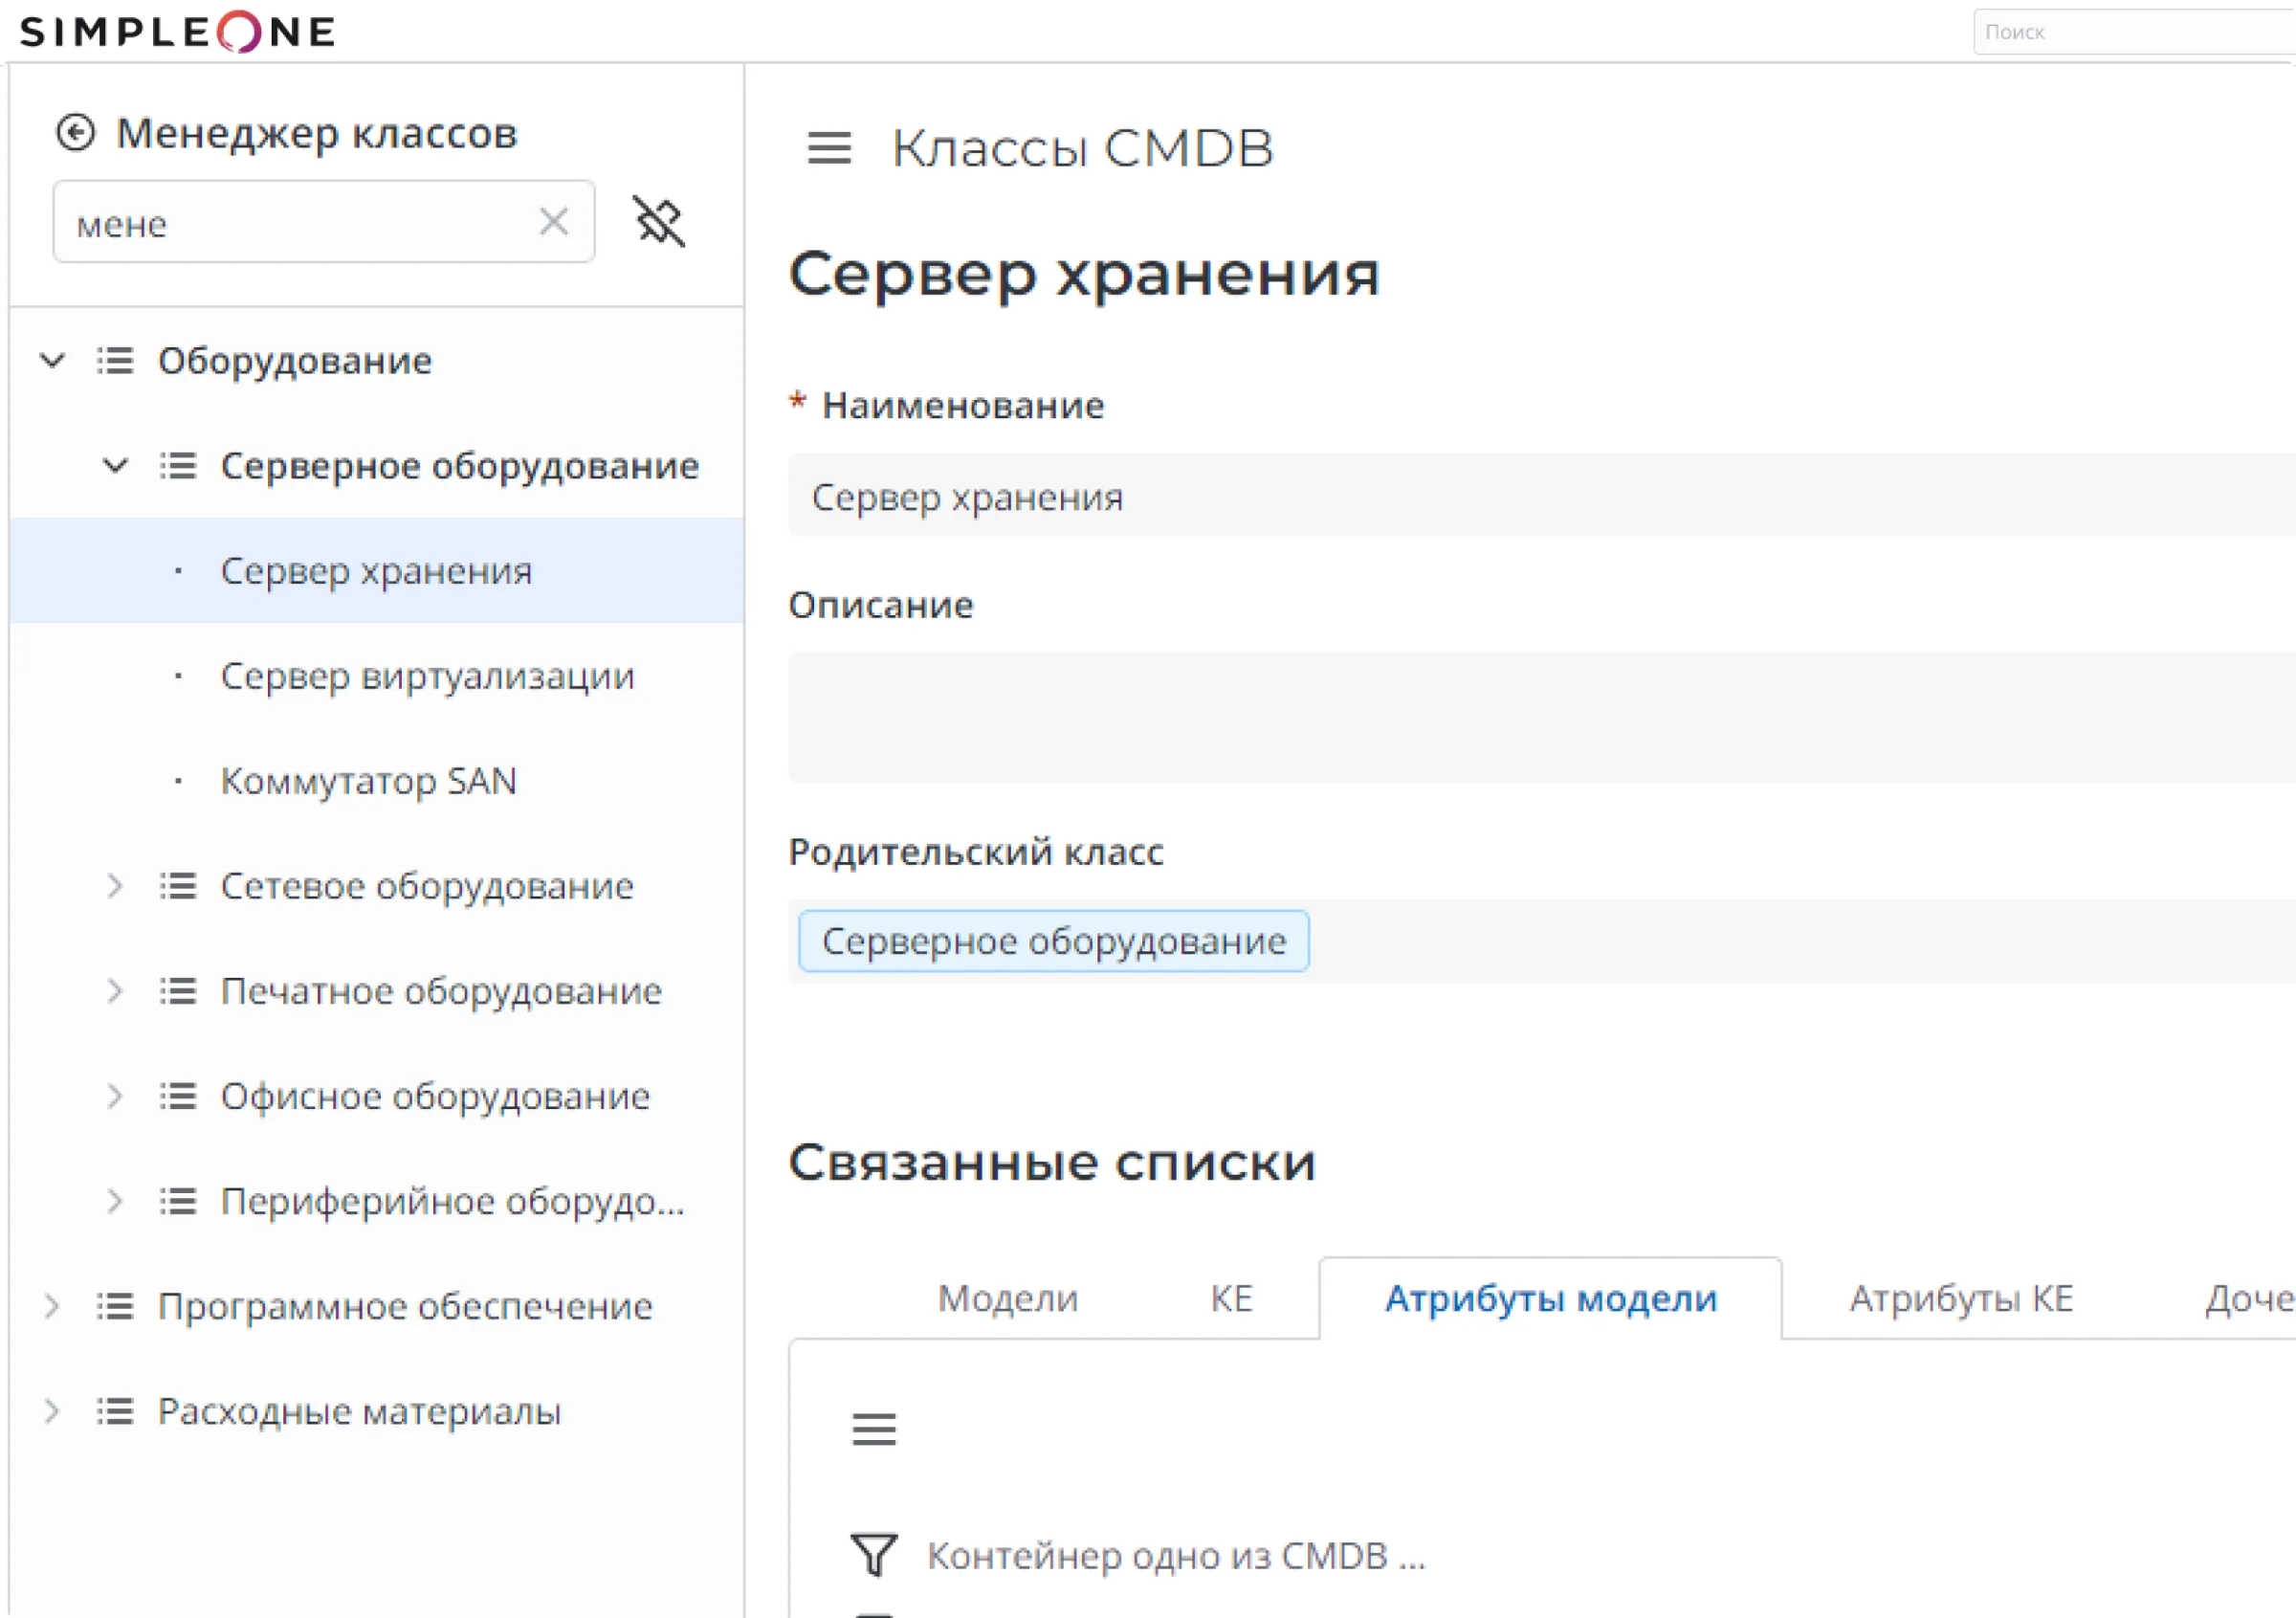Open the Сетевое оборудование class
Screen dimensions: 2296x1618
click(x=427, y=886)
